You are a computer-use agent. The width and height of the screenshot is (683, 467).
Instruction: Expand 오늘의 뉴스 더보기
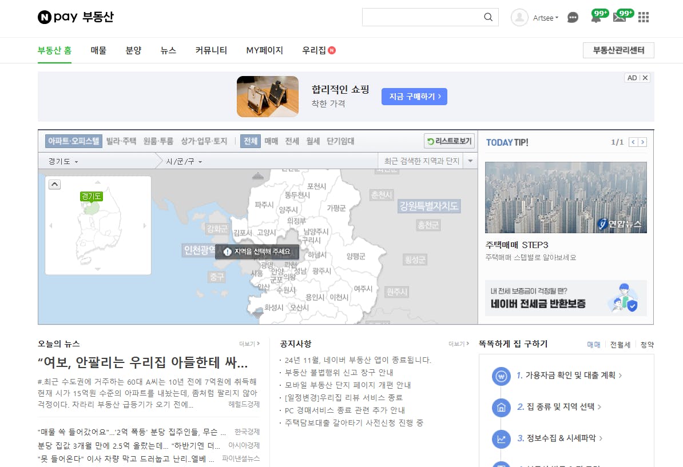(249, 344)
